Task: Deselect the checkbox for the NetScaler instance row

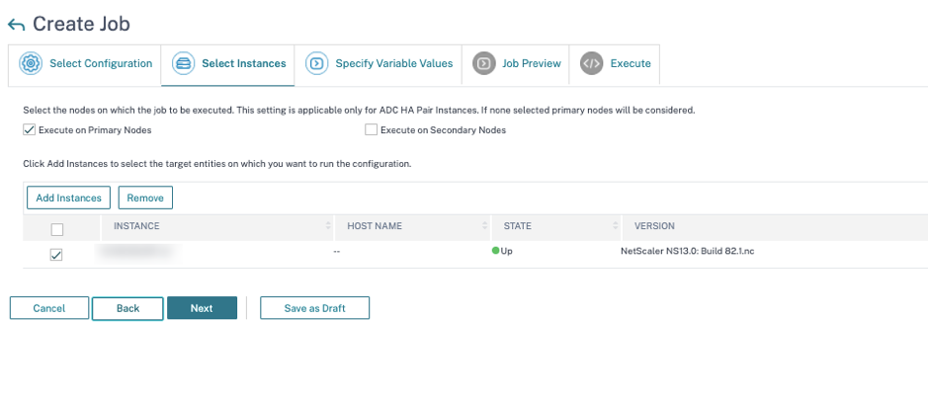Action: tap(56, 256)
